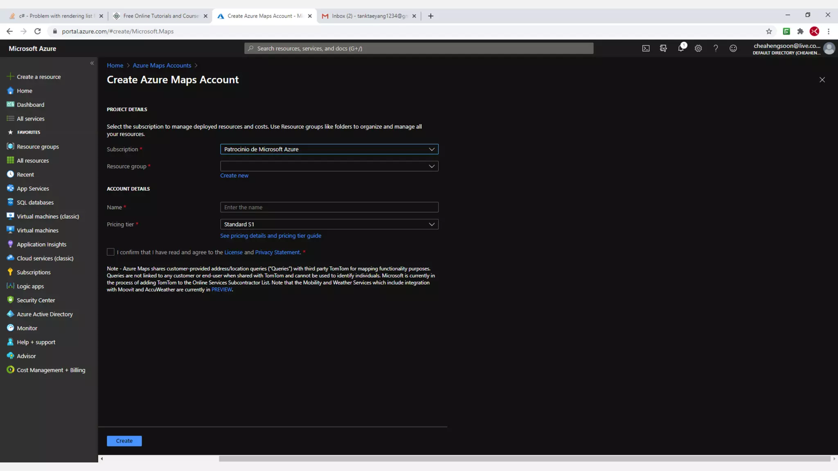Viewport: 838px width, 471px height.
Task: Click the notifications bell icon
Action: point(680,48)
